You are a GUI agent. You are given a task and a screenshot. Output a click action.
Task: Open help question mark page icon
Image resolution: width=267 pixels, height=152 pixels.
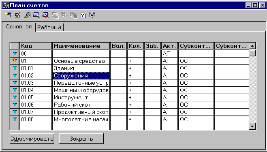[83, 15]
